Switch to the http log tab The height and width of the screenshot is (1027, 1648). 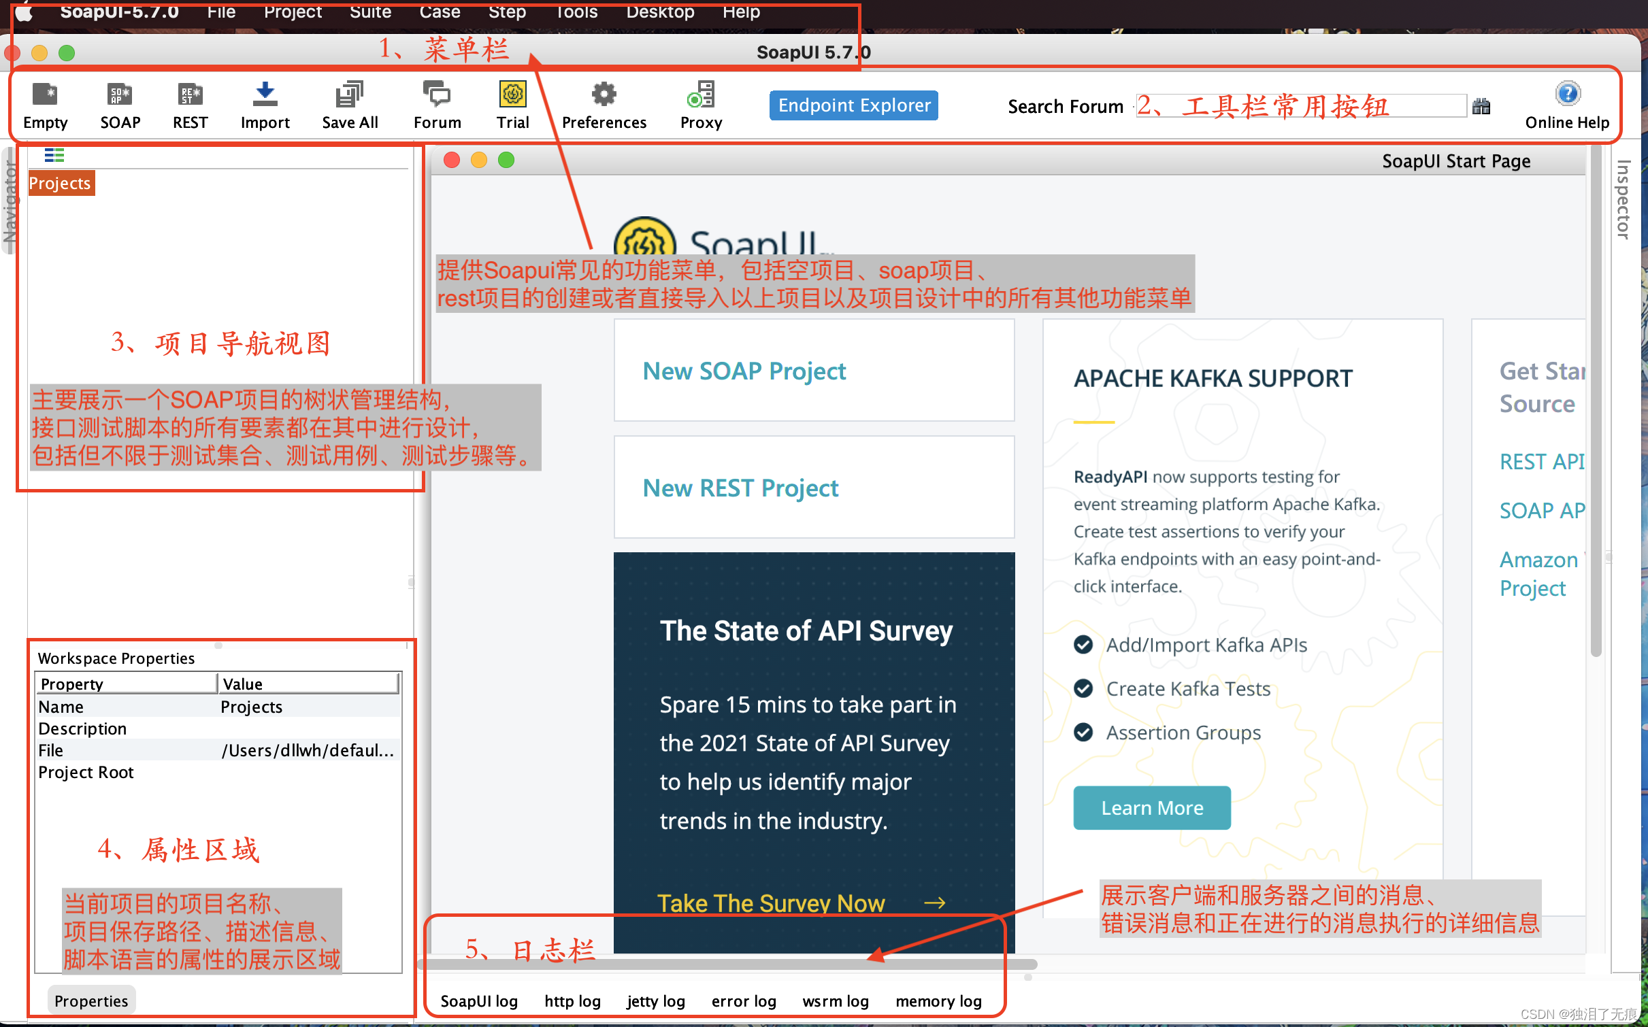pyautogui.click(x=572, y=1000)
